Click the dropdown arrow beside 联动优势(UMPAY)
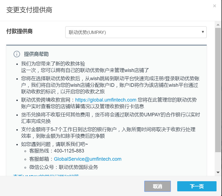The height and width of the screenshot is (196, 222). click(203, 32)
